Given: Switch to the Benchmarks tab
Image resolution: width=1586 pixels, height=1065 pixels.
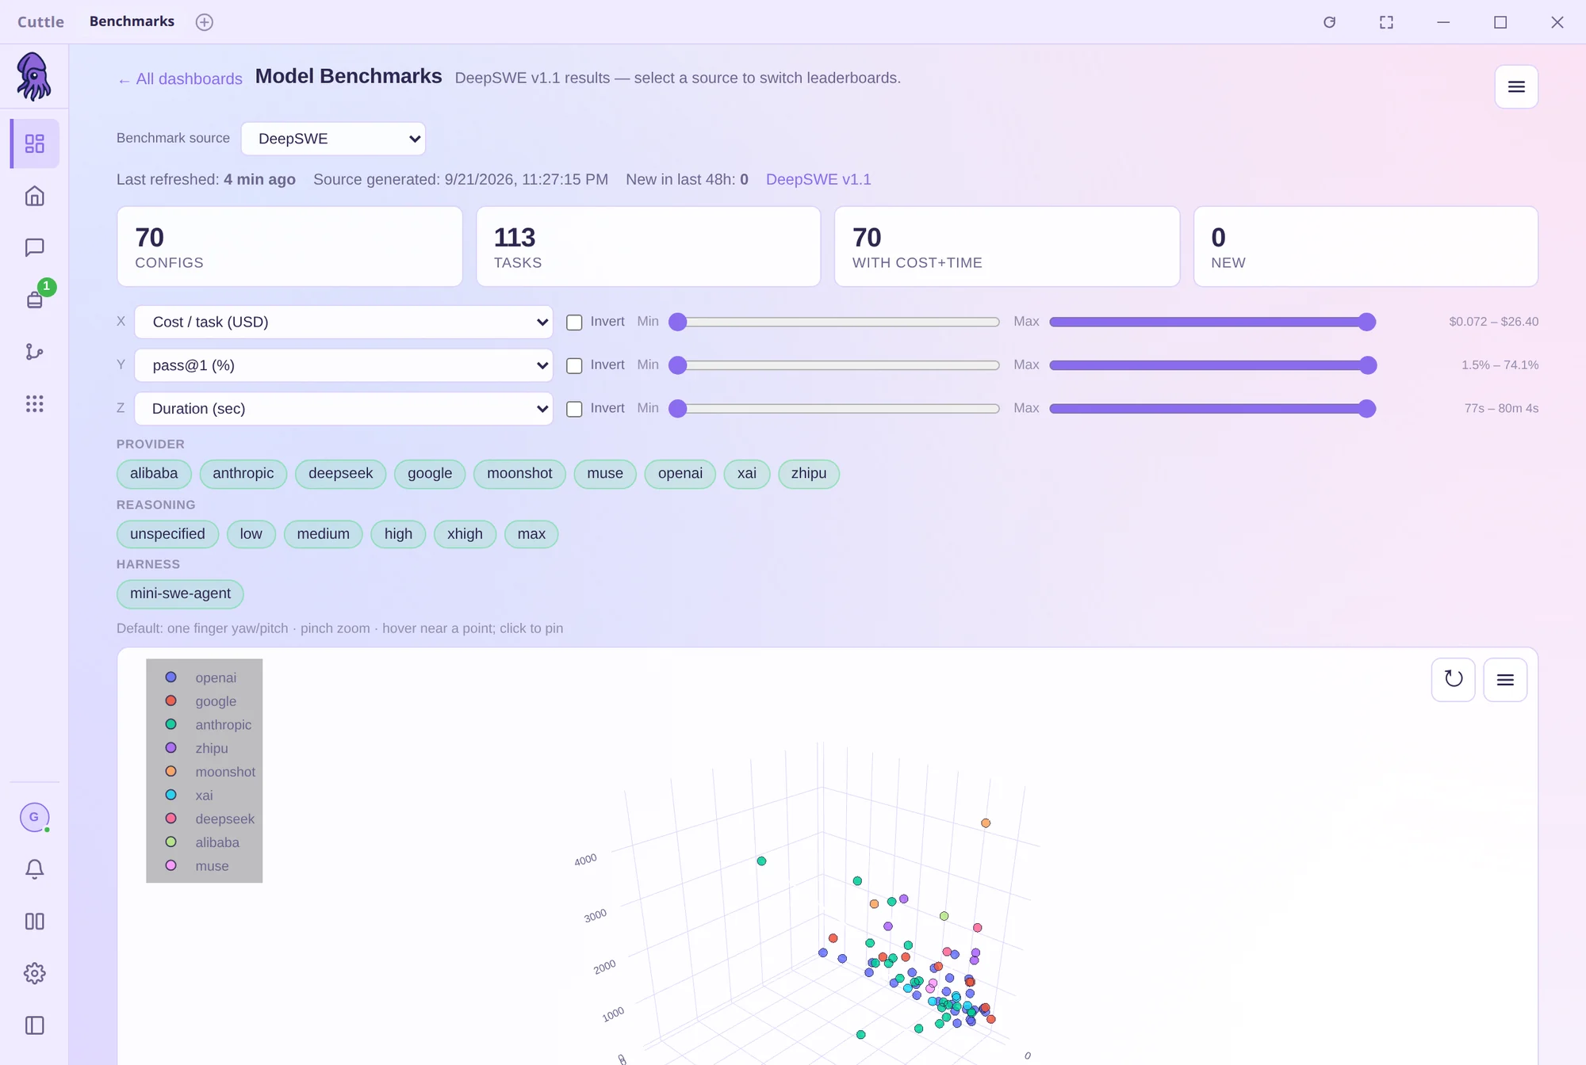Looking at the screenshot, I should [x=132, y=21].
